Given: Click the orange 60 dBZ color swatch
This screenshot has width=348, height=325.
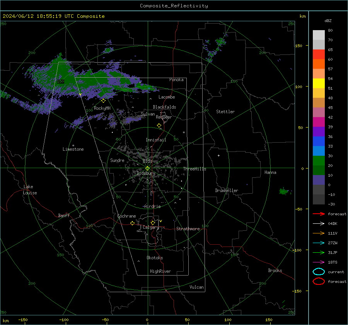Looking at the screenshot, I should pyautogui.click(x=319, y=64).
